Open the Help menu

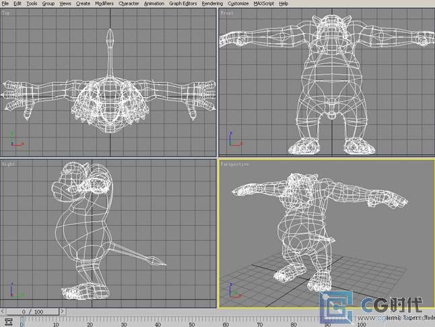click(283, 3)
